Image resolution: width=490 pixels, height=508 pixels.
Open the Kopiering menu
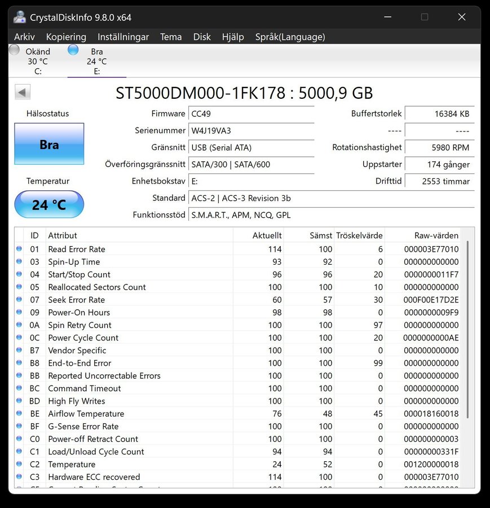click(x=66, y=37)
